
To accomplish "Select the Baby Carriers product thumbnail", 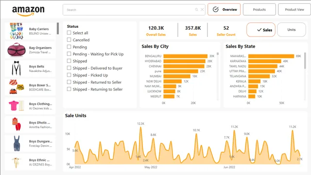I will (x=16, y=31).
